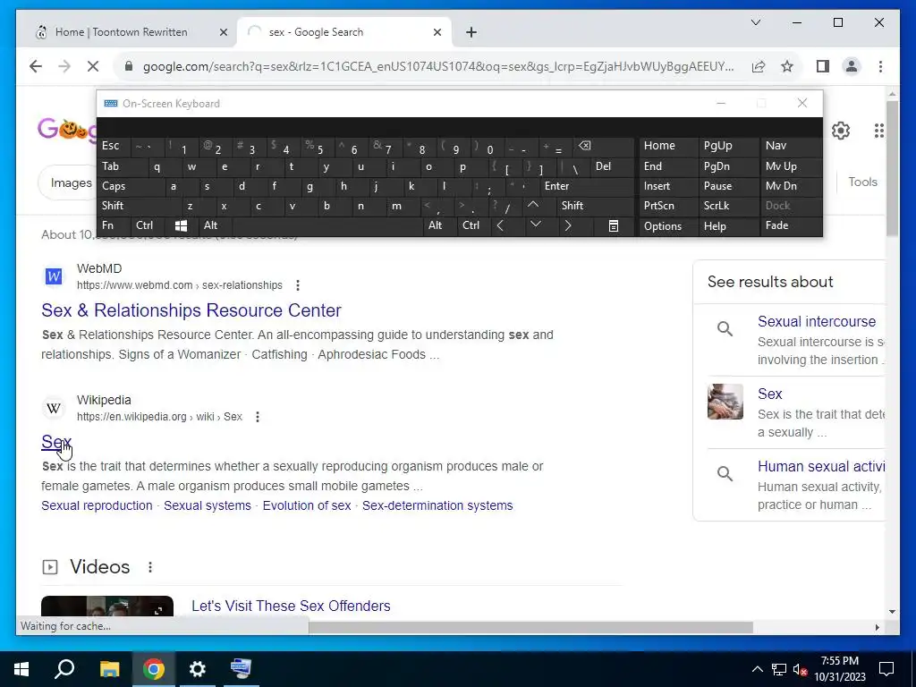Click the page vertical scrollbar thumb
Image resolution: width=916 pixels, height=687 pixels.
(892, 168)
